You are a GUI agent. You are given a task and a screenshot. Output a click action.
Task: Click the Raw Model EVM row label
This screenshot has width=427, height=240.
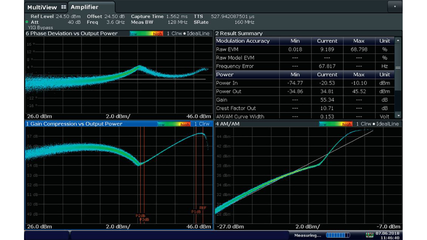pyautogui.click(x=235, y=58)
